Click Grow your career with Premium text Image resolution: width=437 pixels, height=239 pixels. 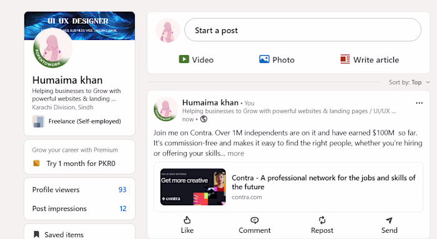coord(75,150)
